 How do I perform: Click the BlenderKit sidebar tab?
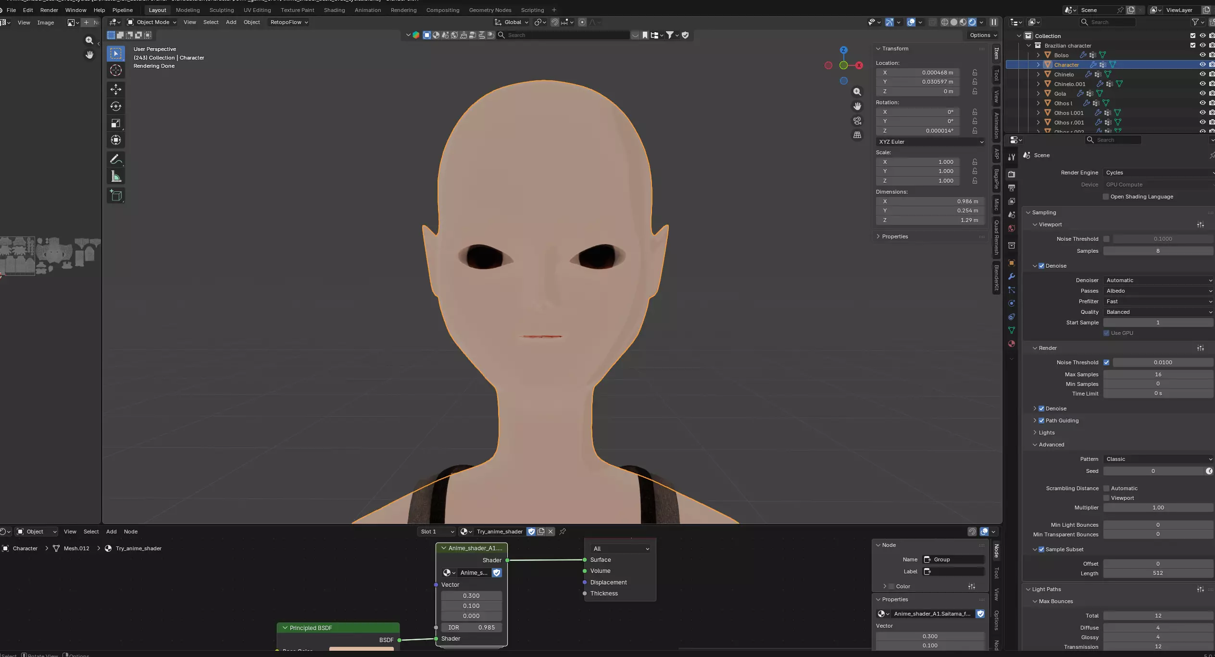click(997, 278)
